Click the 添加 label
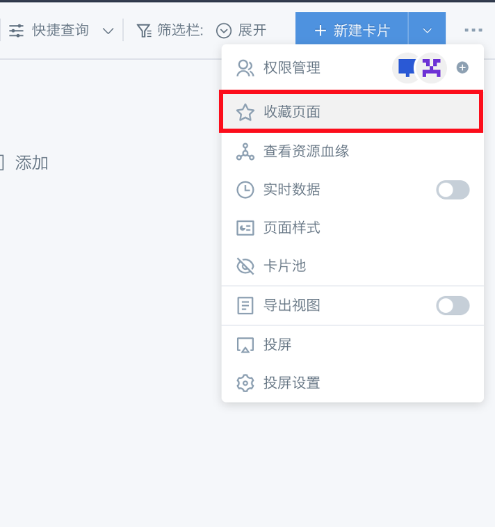Screen dimensions: 495x527 tap(31, 163)
